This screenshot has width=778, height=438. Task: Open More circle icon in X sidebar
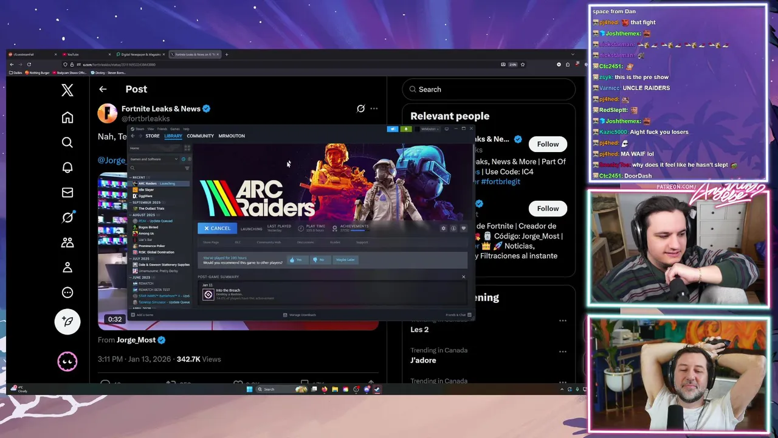pyautogui.click(x=67, y=292)
